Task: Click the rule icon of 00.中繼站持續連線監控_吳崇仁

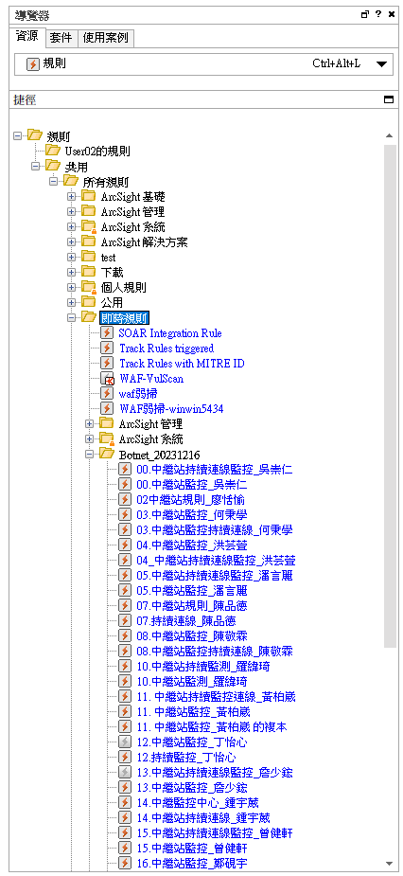Action: 125,470
